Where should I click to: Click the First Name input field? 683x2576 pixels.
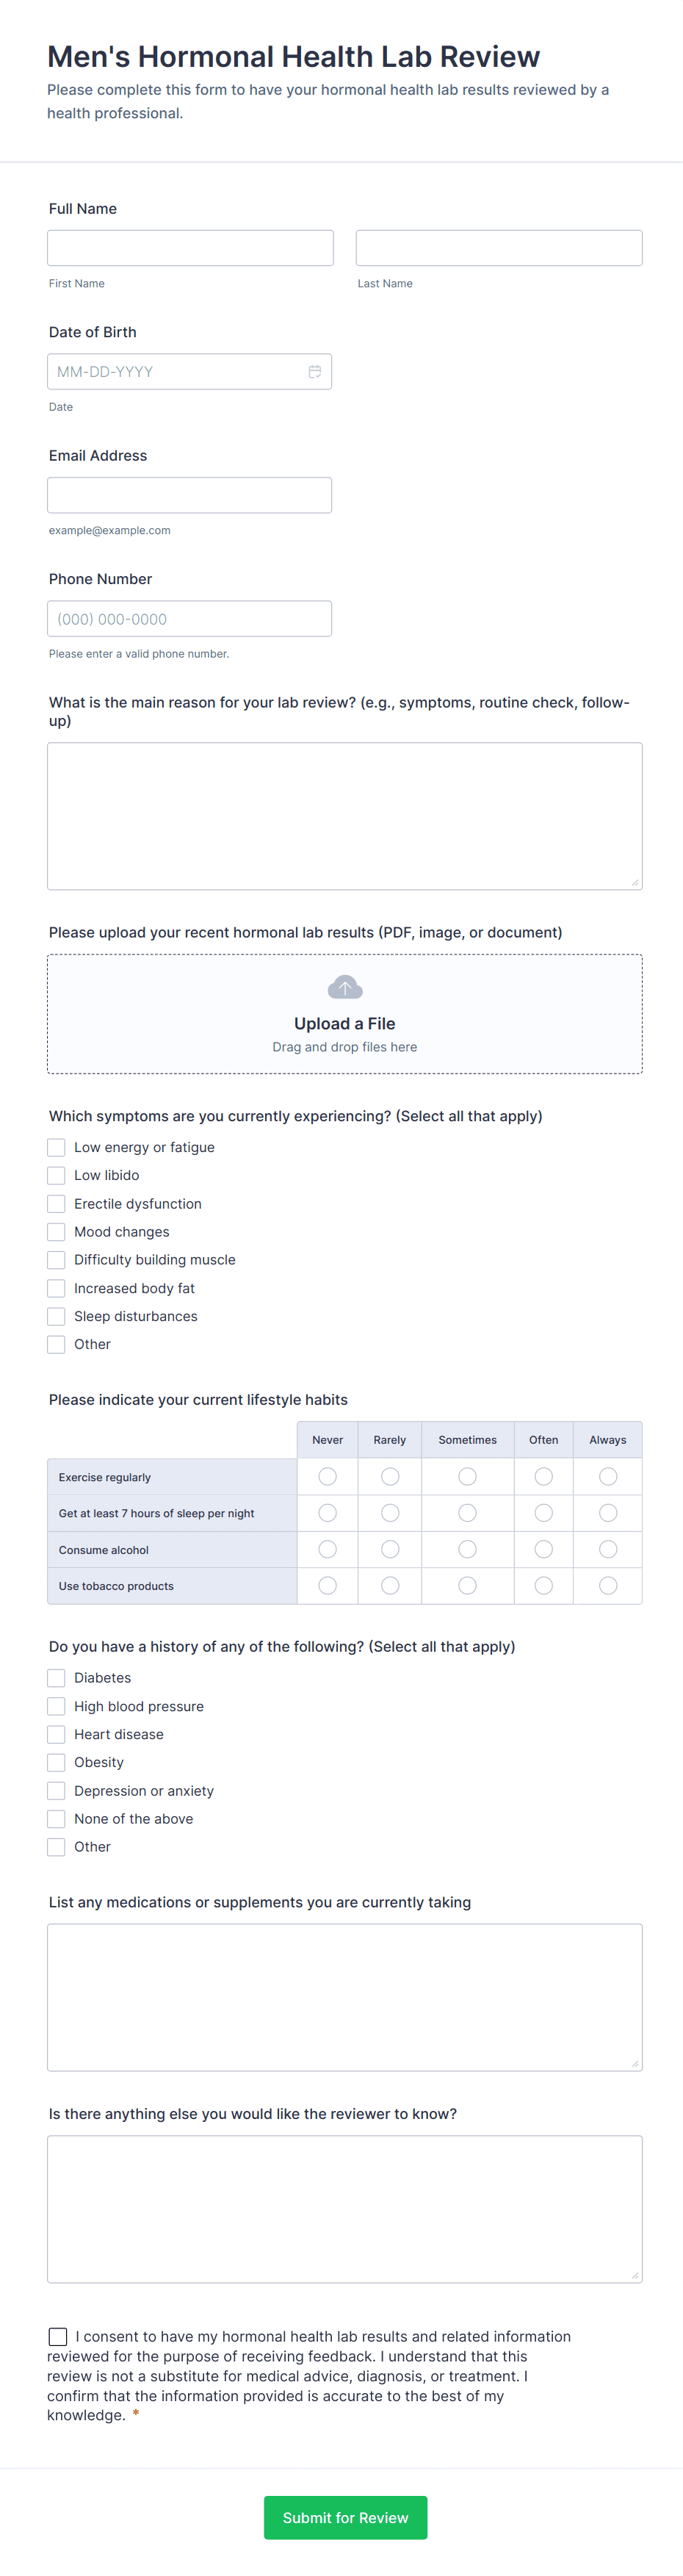[190, 247]
